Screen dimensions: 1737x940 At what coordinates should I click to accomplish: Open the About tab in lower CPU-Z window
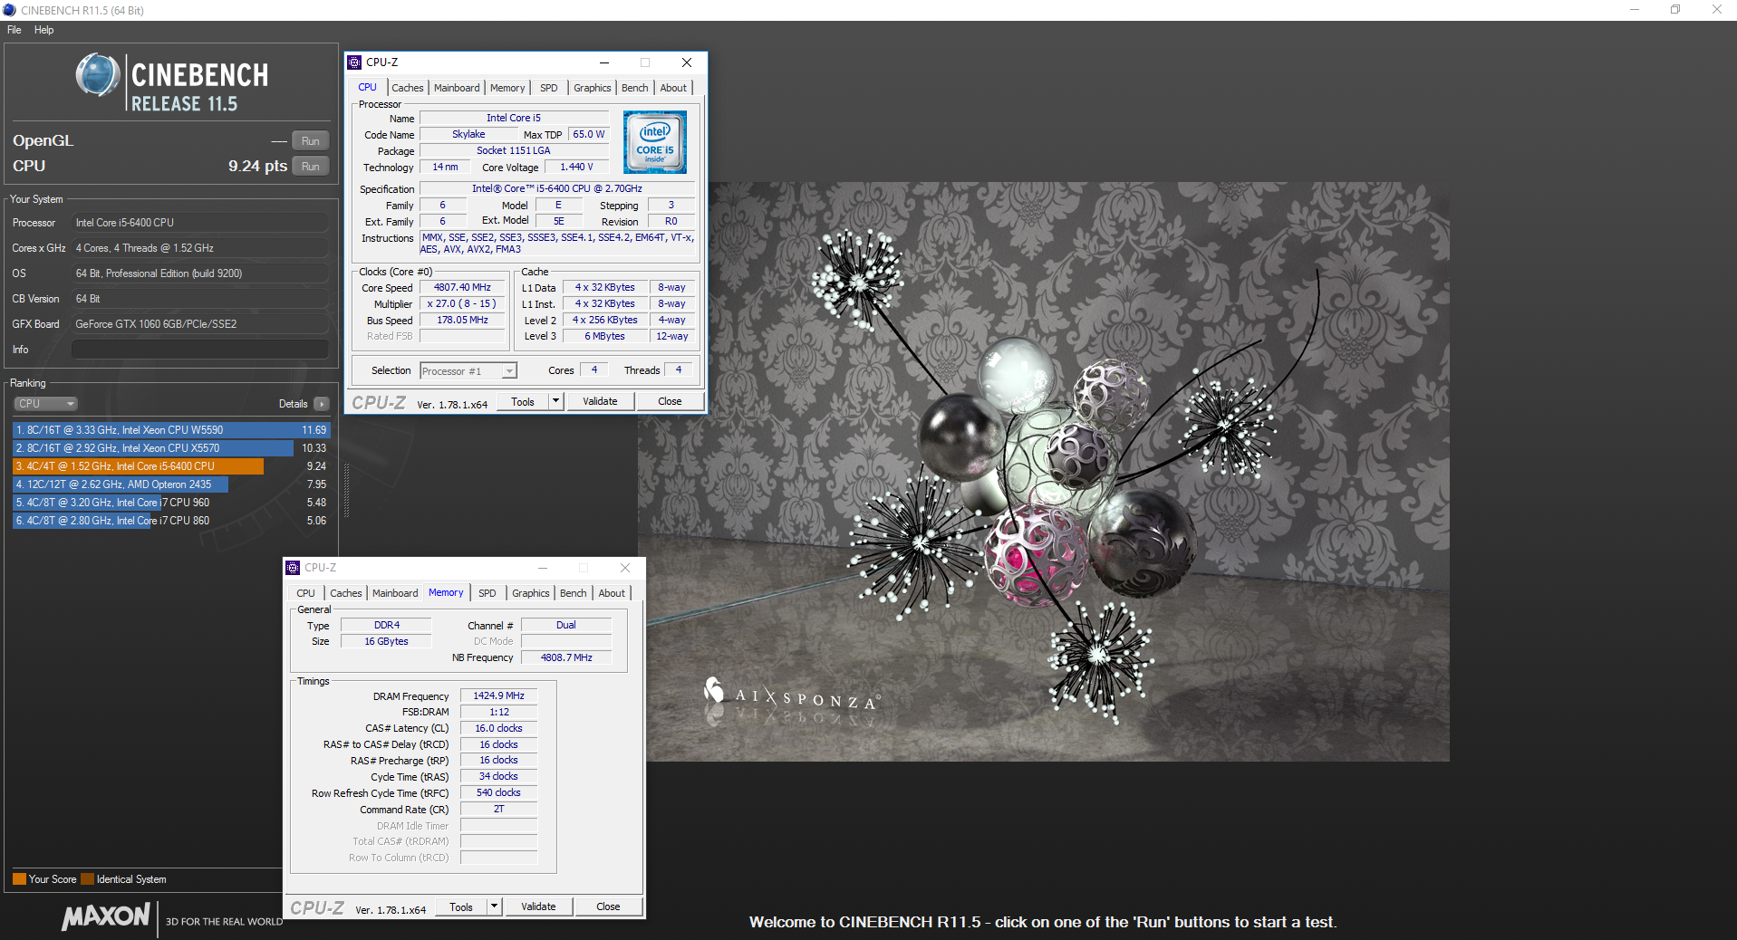click(612, 593)
